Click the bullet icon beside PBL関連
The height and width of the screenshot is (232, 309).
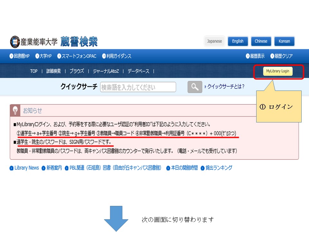(67, 168)
